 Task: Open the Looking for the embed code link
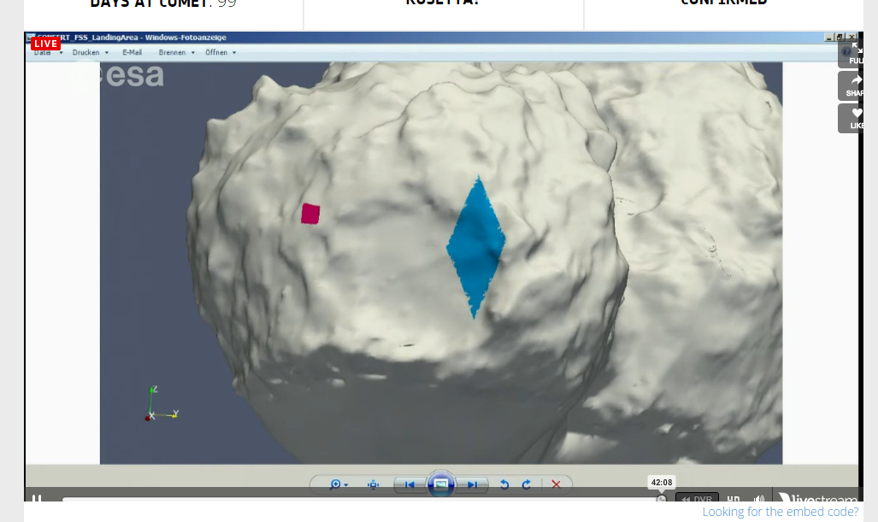pyautogui.click(x=780, y=512)
